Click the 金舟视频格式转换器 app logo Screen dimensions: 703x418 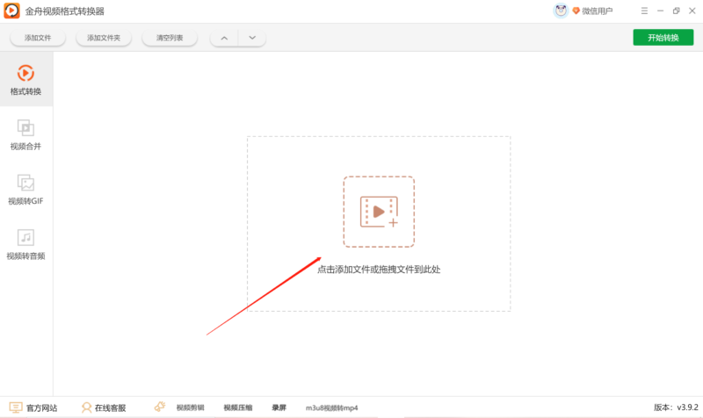[12, 11]
